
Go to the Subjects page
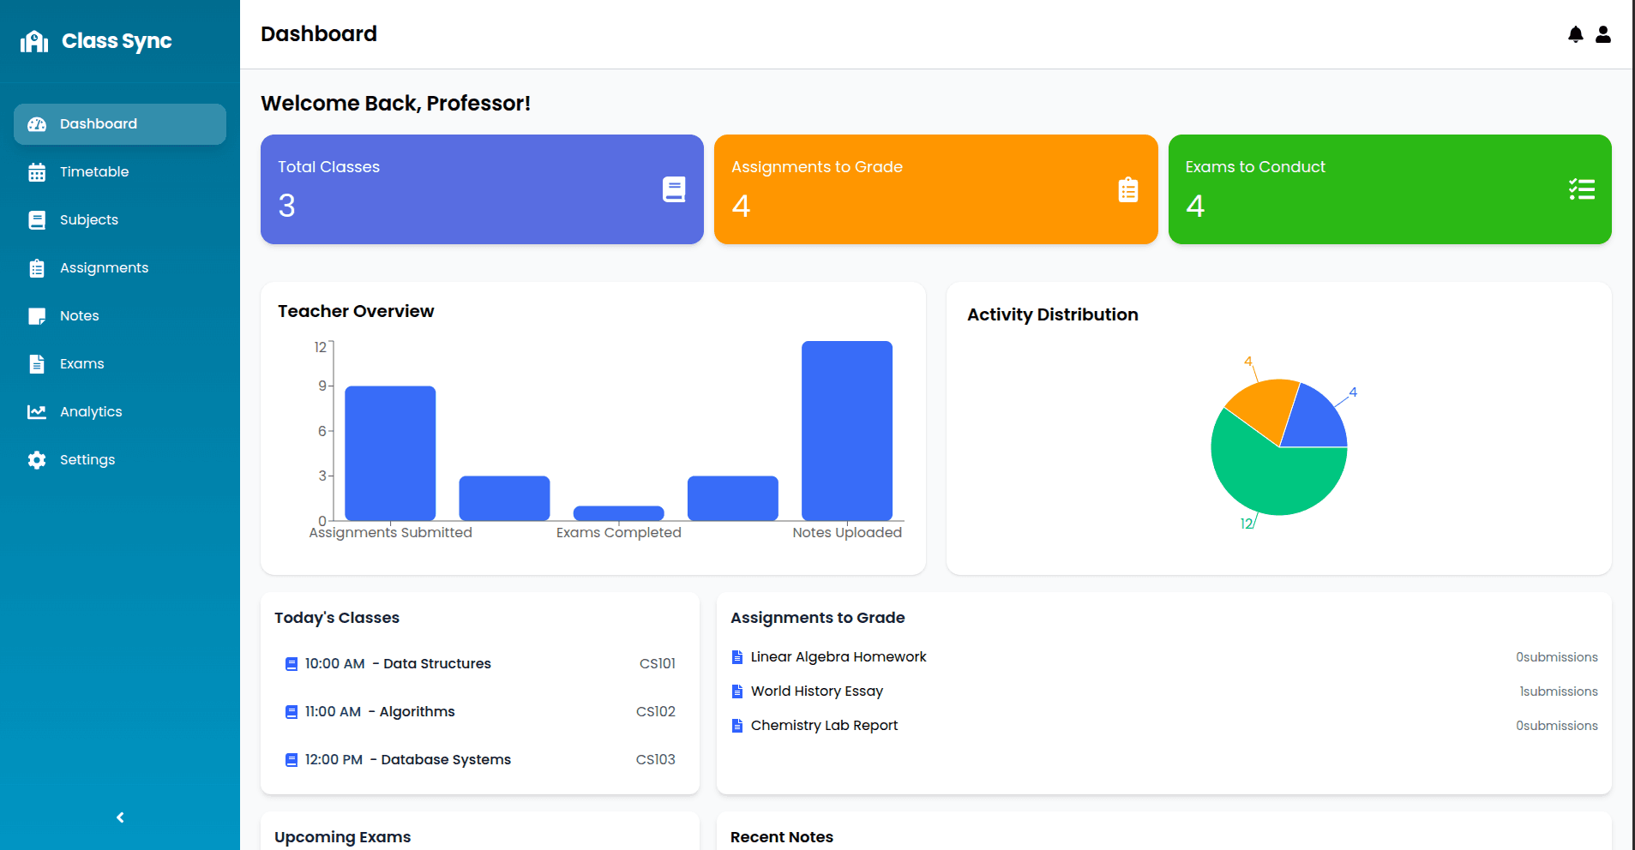point(88,220)
